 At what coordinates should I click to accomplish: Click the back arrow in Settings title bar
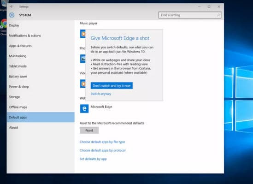(x=11, y=6)
